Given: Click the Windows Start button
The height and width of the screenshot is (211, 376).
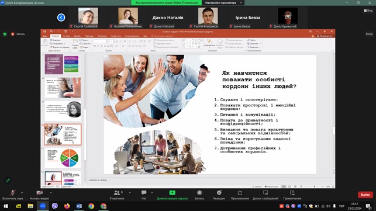Looking at the screenshot, I should click(x=6, y=206).
